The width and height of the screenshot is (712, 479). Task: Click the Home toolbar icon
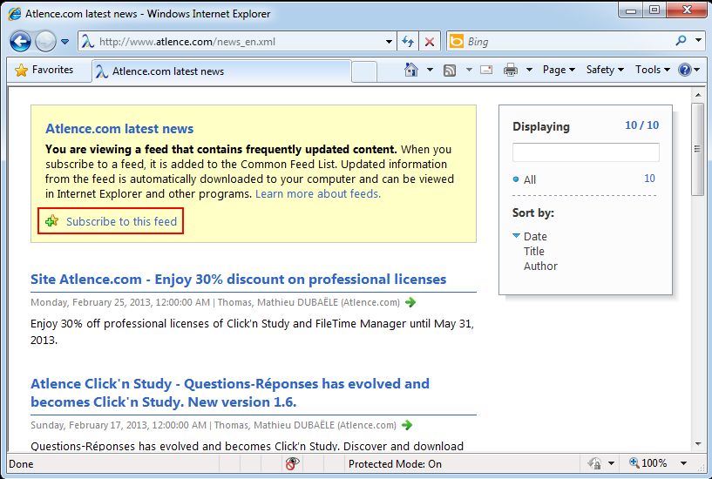pos(411,70)
